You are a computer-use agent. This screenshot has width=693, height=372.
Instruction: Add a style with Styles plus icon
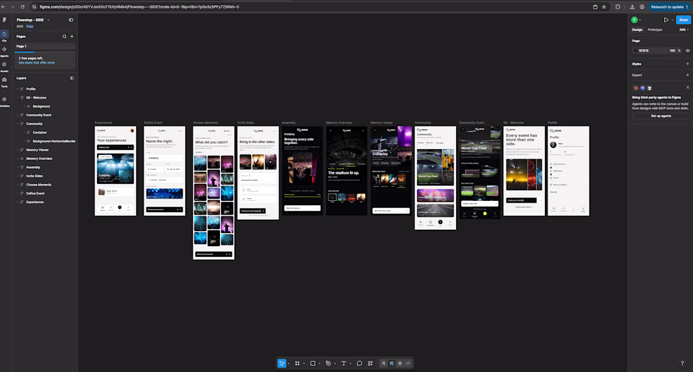point(687,64)
